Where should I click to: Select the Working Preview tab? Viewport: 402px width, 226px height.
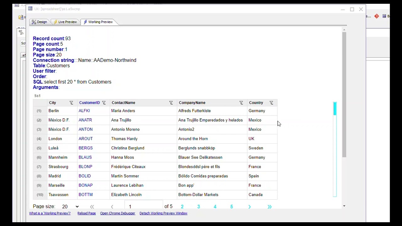(98, 22)
